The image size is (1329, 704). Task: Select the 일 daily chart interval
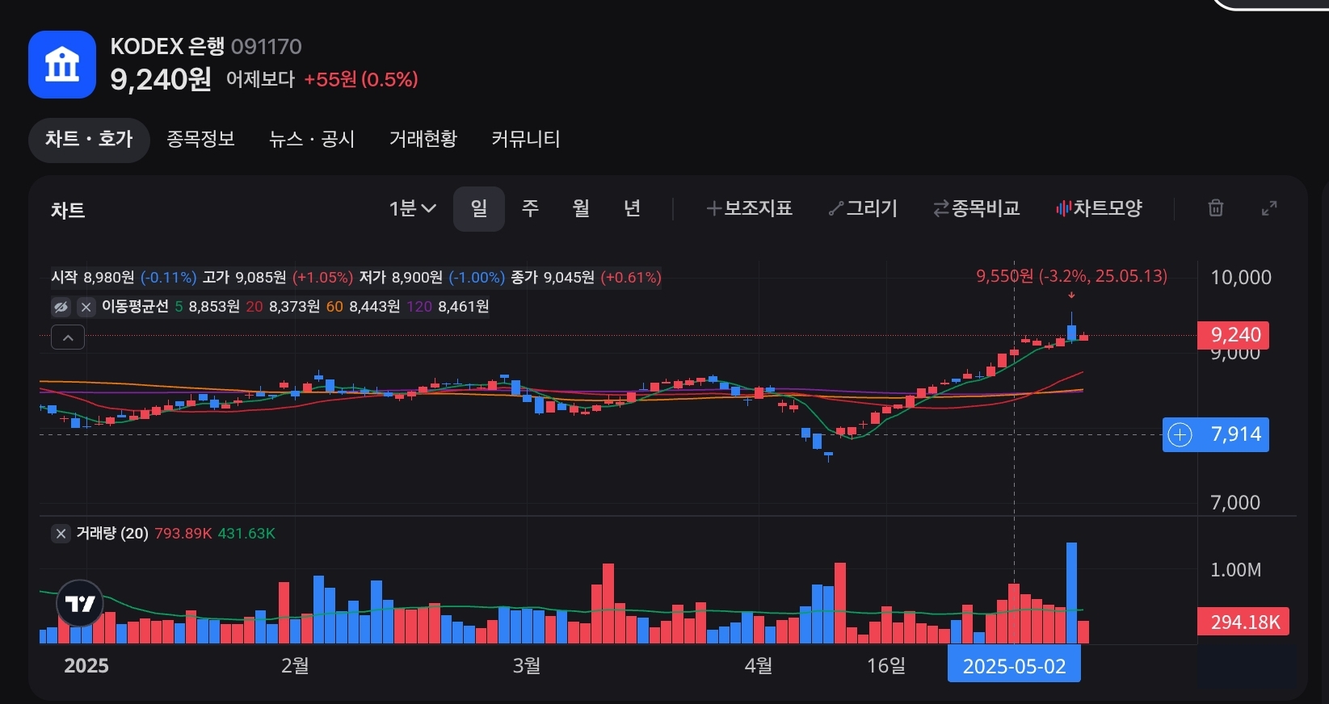[x=479, y=208]
